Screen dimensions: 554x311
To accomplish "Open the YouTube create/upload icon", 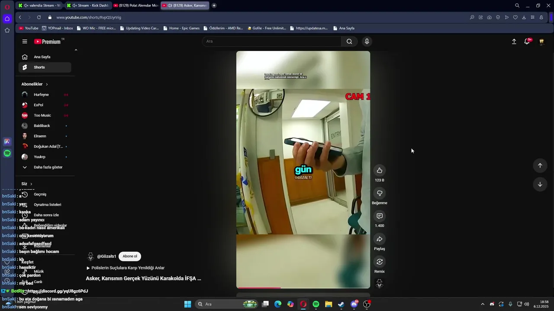I will click(514, 41).
